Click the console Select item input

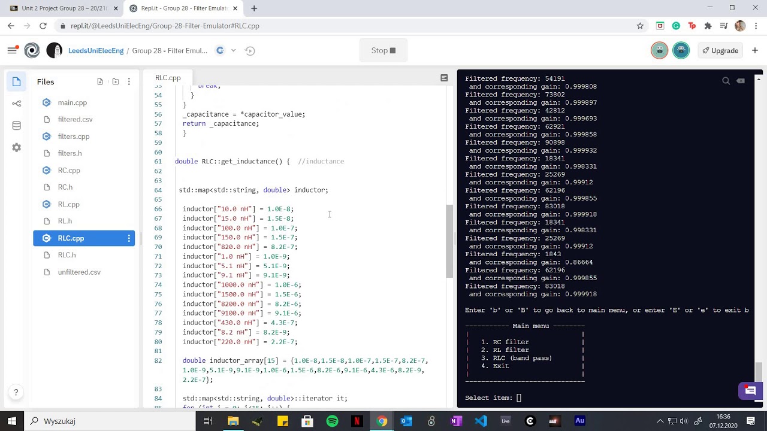519,397
